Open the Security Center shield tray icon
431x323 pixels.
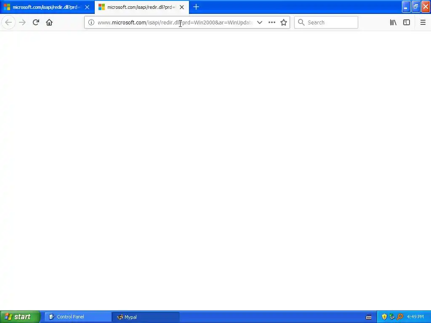click(x=384, y=317)
